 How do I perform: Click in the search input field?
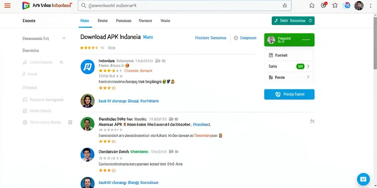click(x=184, y=5)
